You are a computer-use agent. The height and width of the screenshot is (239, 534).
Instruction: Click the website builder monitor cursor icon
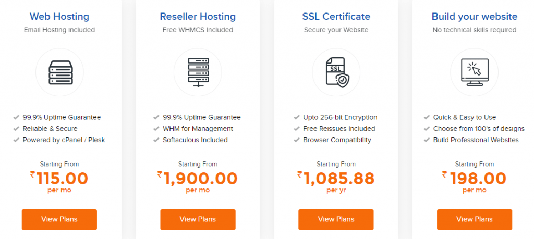[475, 72]
